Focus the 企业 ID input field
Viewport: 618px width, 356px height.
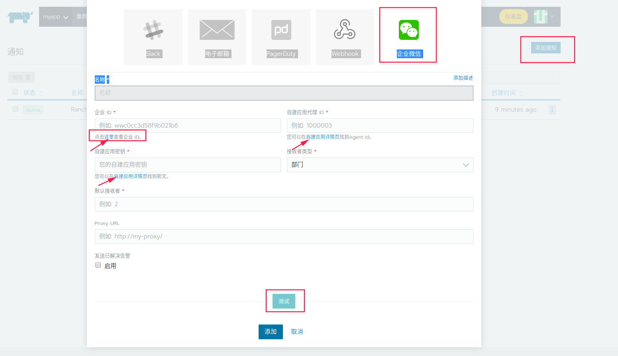click(188, 126)
